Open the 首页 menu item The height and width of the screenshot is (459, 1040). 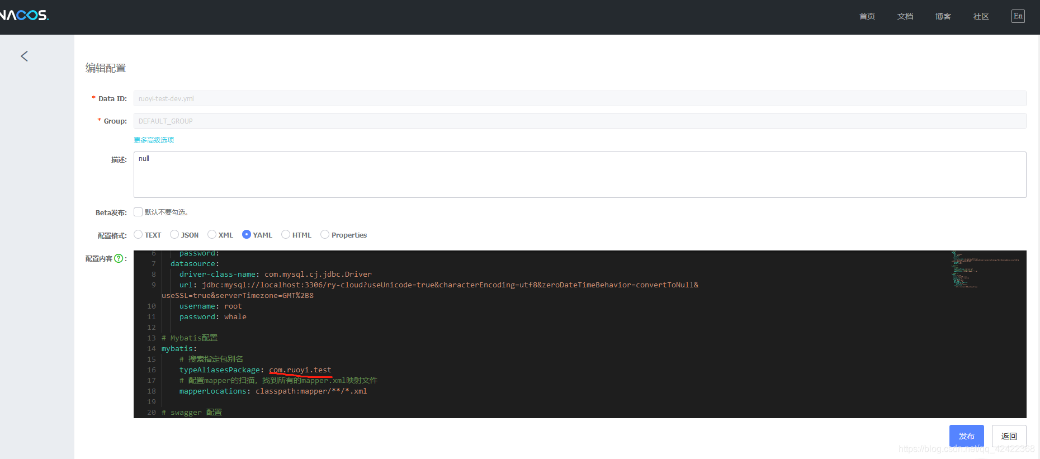tap(867, 16)
